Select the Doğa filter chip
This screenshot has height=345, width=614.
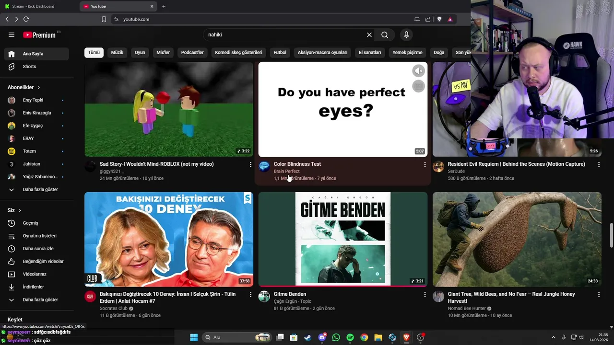coord(439,52)
